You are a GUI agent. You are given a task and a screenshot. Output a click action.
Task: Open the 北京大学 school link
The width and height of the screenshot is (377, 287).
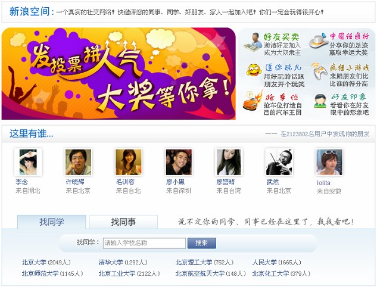(34, 262)
